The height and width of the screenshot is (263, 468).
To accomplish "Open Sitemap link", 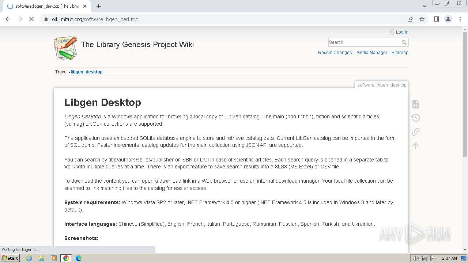I will (400, 53).
